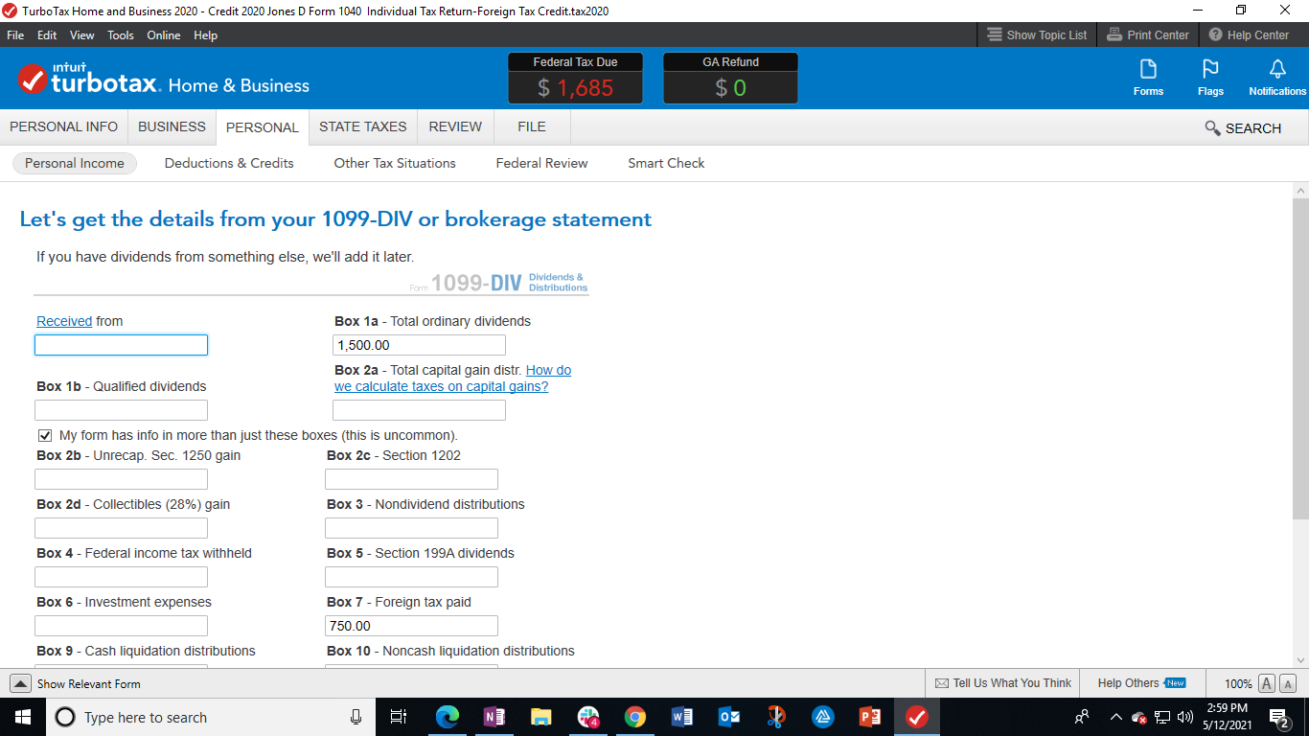
Task: Click the TurboTax checkmark logo
Action: click(33, 80)
